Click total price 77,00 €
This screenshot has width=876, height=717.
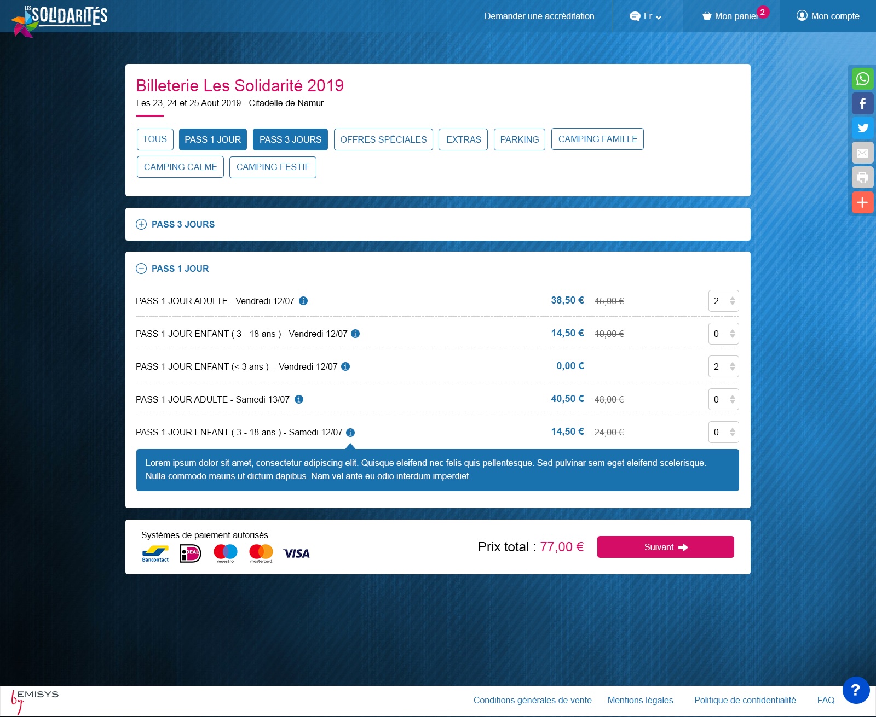(562, 547)
